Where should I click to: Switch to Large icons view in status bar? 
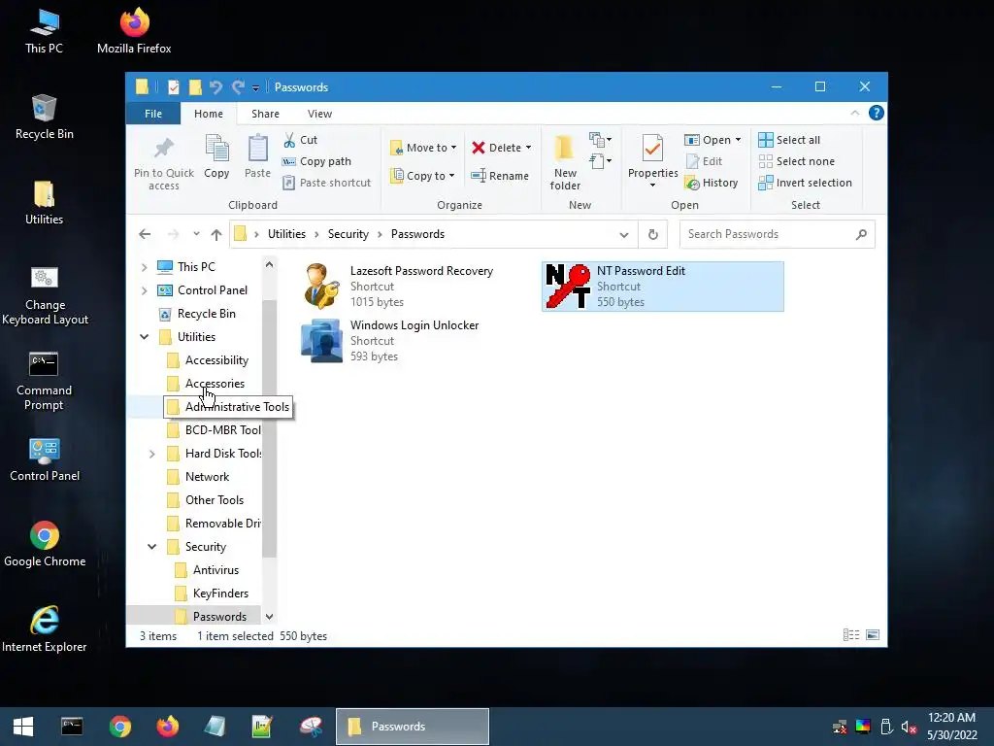[873, 635]
